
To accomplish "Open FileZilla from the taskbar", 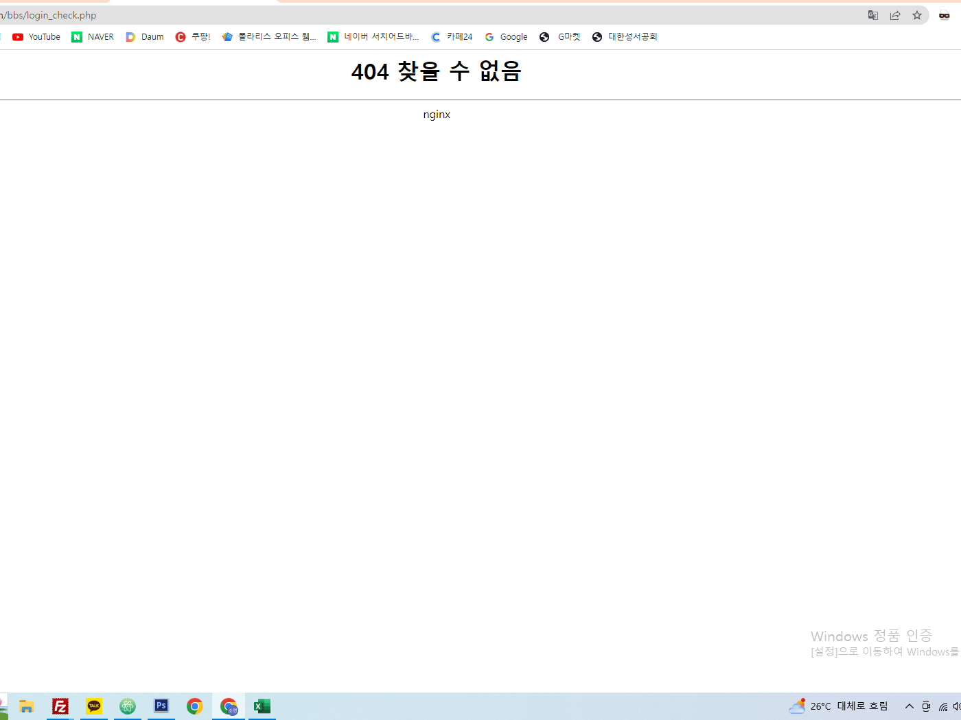I will (60, 706).
